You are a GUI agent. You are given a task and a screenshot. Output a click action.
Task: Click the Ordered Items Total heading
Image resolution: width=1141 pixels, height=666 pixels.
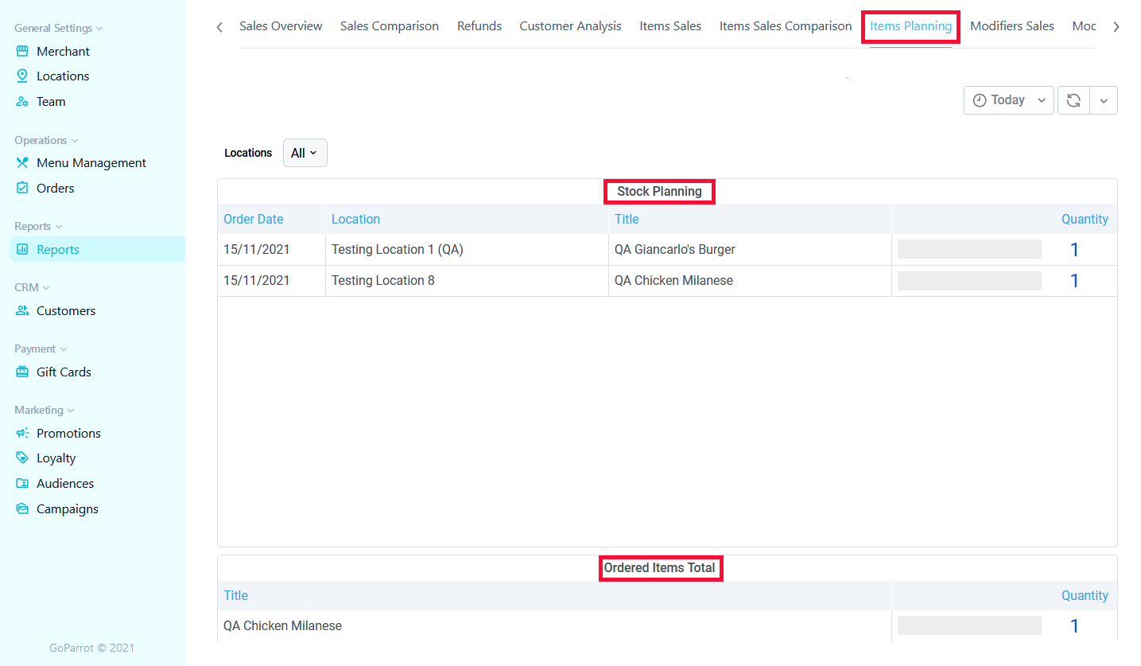coord(660,568)
